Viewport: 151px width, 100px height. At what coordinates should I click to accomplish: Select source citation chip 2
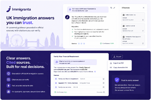(x=81, y=43)
